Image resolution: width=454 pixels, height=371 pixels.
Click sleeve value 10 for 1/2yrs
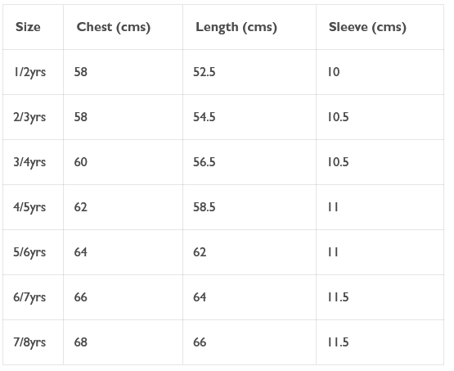pyautogui.click(x=334, y=72)
